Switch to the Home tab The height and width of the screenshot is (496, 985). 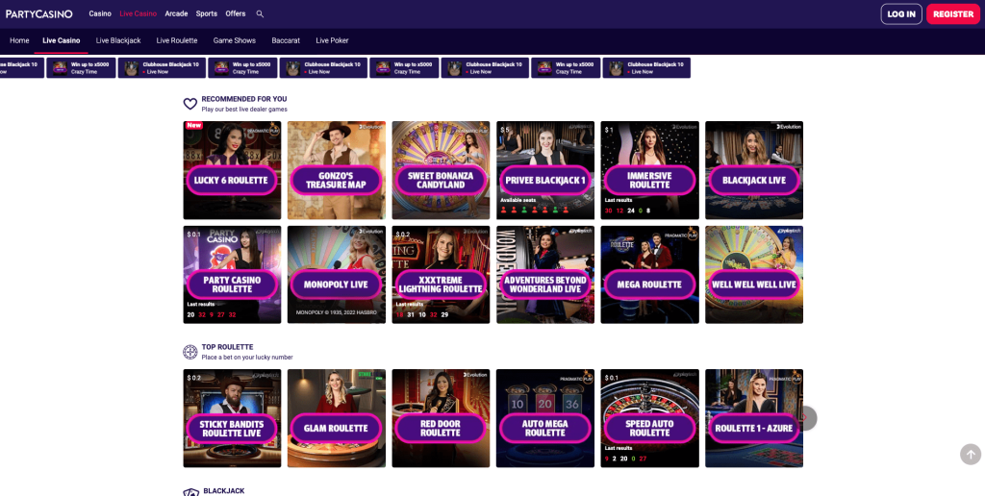tap(19, 40)
